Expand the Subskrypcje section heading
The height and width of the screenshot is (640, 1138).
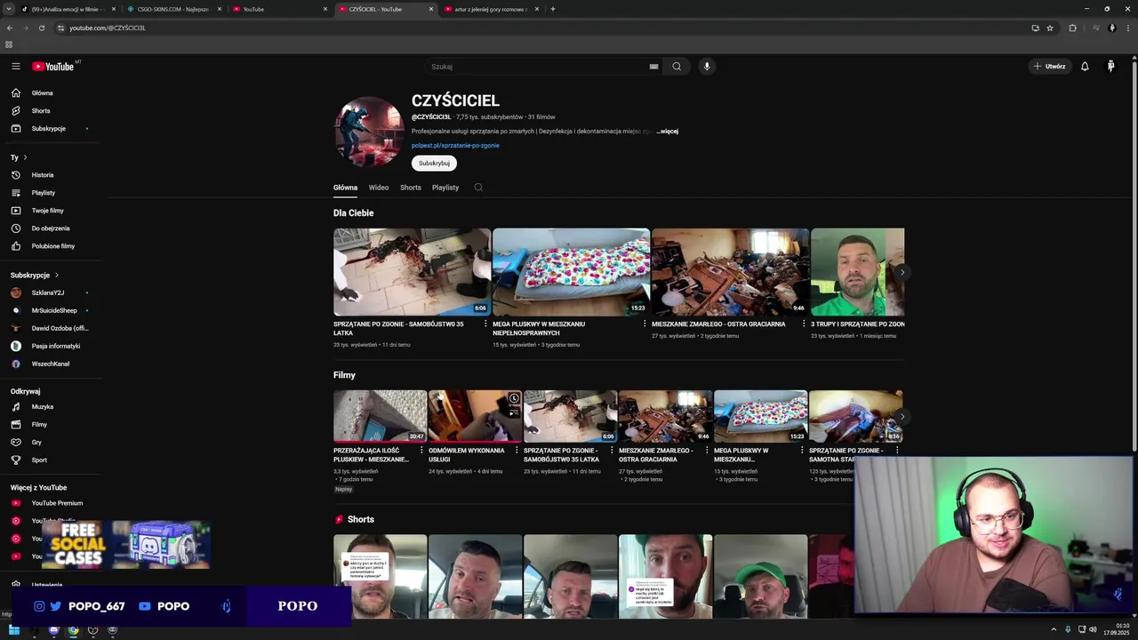pos(34,276)
